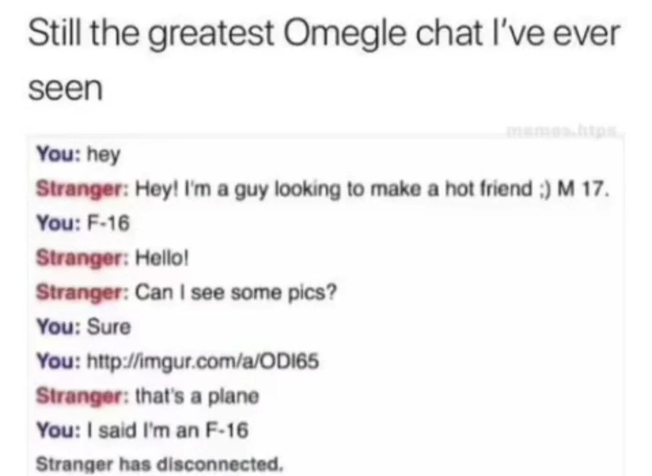Screen dimensions: 652x476
Task: Click the 'I said I'm an F-16' message
Action: tap(142, 430)
